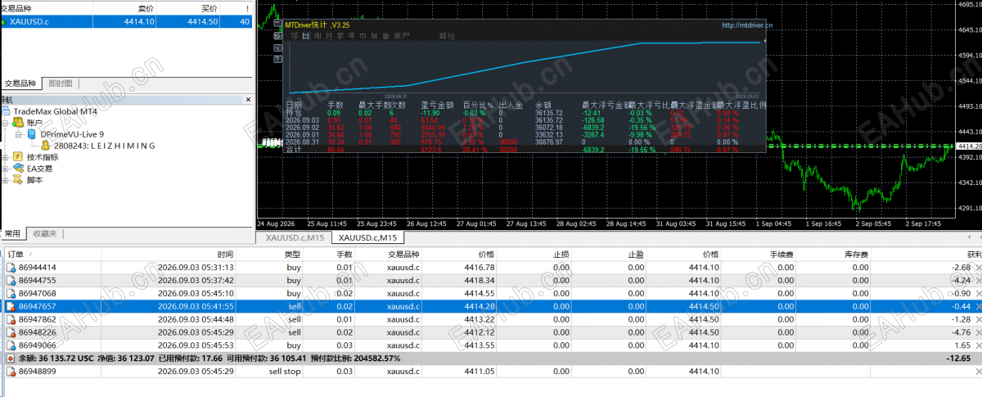The height and width of the screenshot is (397, 982).
Task: Select 季 quarterly statistics in MTDriver
Action: click(x=340, y=36)
